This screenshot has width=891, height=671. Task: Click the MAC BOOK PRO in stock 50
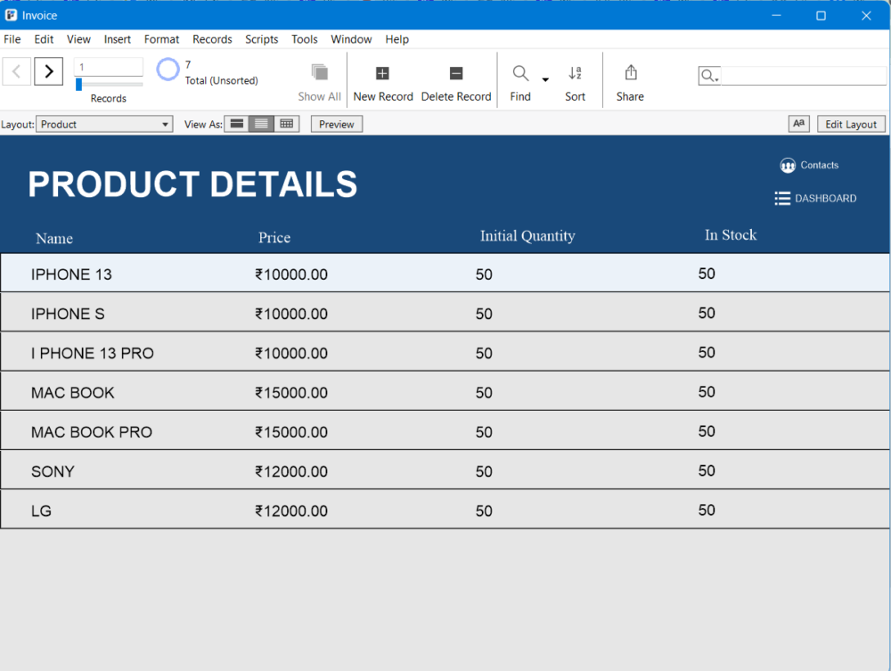click(x=707, y=431)
